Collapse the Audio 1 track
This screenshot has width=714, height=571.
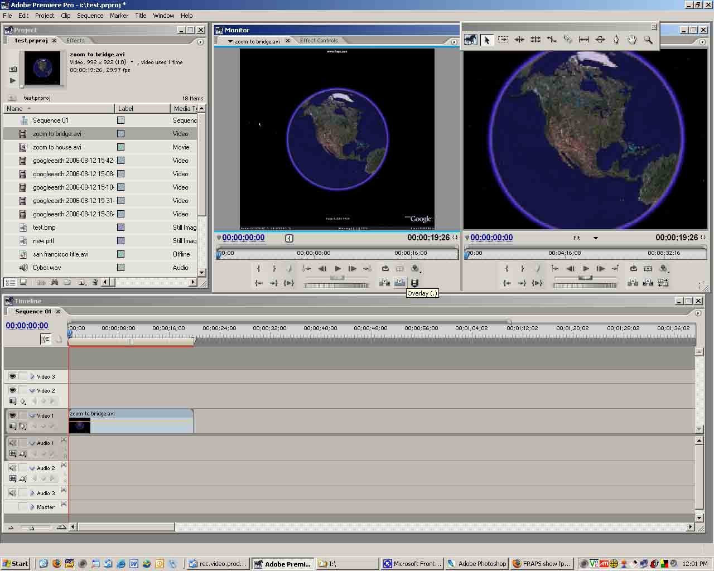[32, 443]
